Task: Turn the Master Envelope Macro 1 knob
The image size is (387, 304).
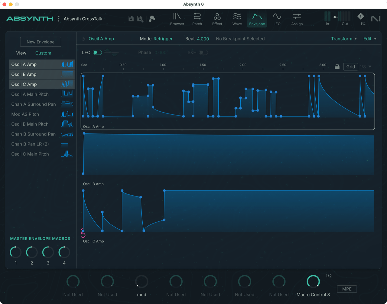Action: (15, 252)
